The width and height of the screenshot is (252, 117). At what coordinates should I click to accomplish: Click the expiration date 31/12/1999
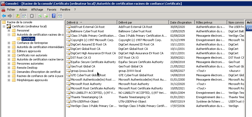pyautogui.click(x=177, y=40)
